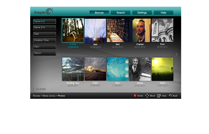Open the Browse tab
Screen dimensions: 209x134
pyautogui.click(x=99, y=13)
